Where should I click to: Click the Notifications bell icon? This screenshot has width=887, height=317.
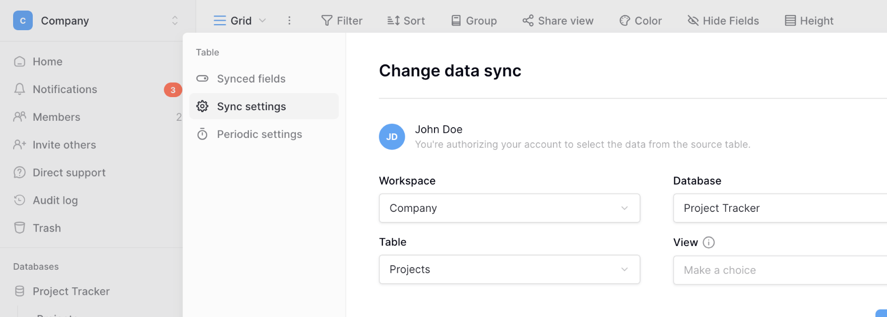pos(20,90)
